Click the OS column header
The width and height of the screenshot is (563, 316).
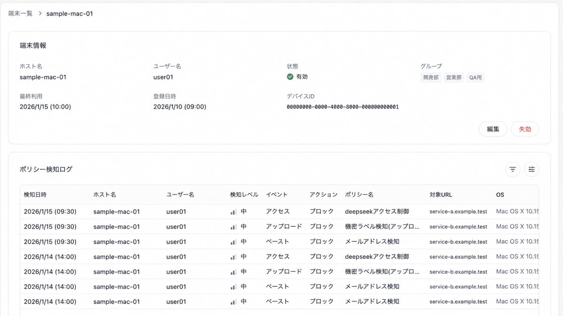tap(500, 194)
